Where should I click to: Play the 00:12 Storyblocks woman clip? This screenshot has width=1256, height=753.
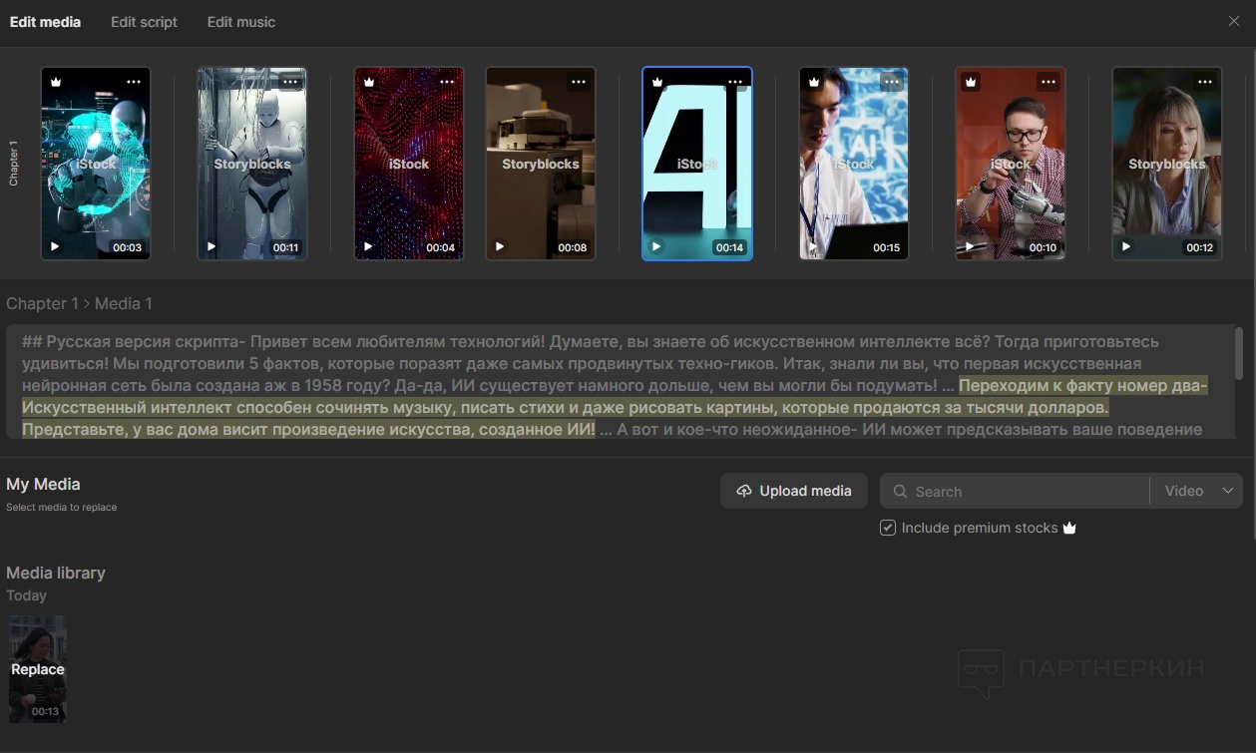click(1126, 246)
